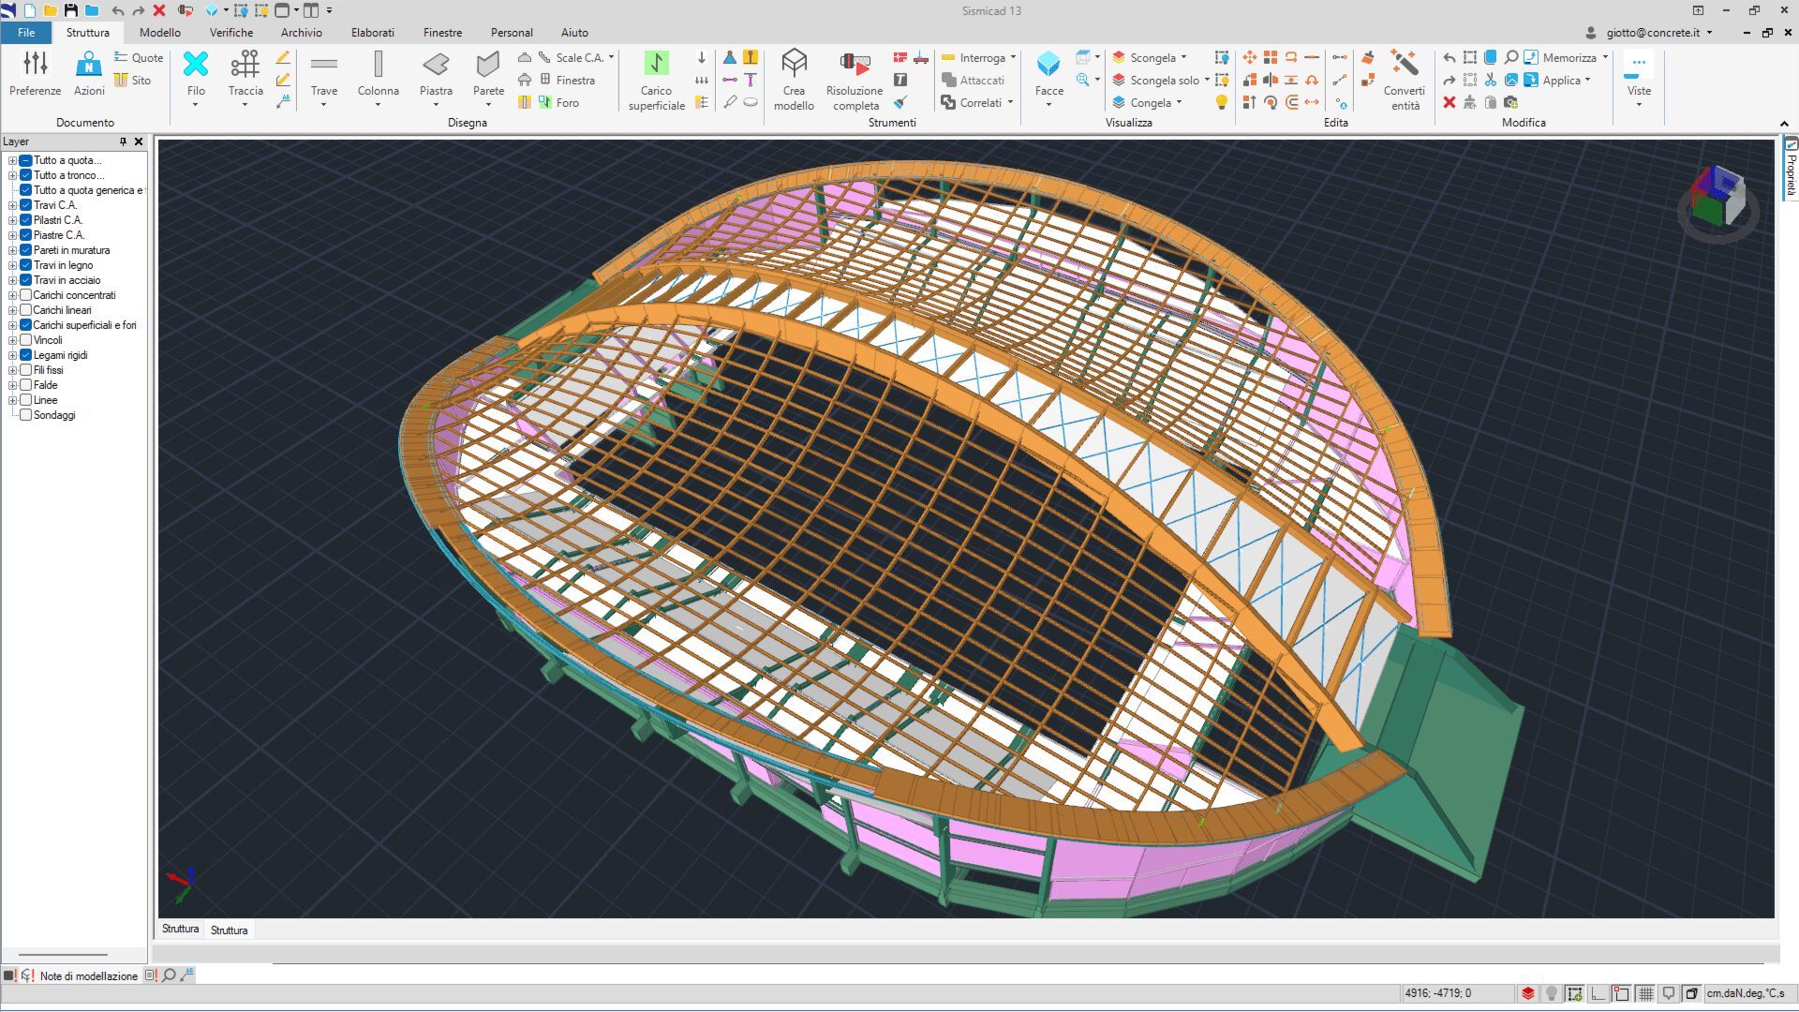Click Note di modellazione in status bar
The height and width of the screenshot is (1012, 1799).
[88, 975]
